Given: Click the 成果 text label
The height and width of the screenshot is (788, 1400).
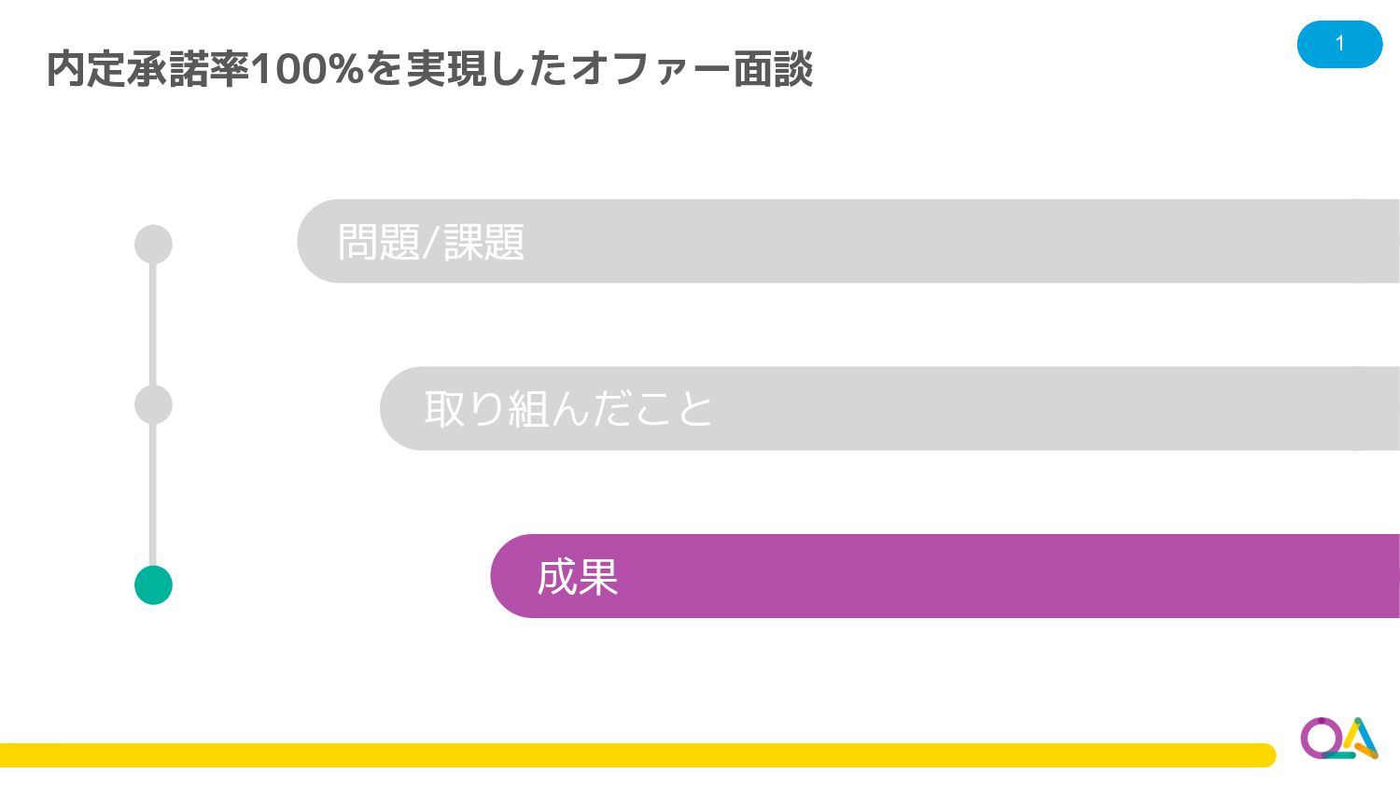Looking at the screenshot, I should click(x=578, y=577).
